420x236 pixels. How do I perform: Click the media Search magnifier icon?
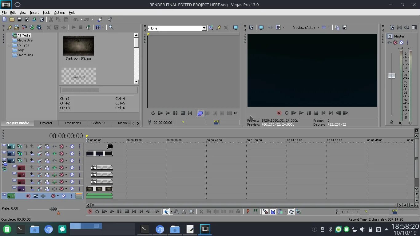coord(111,27)
